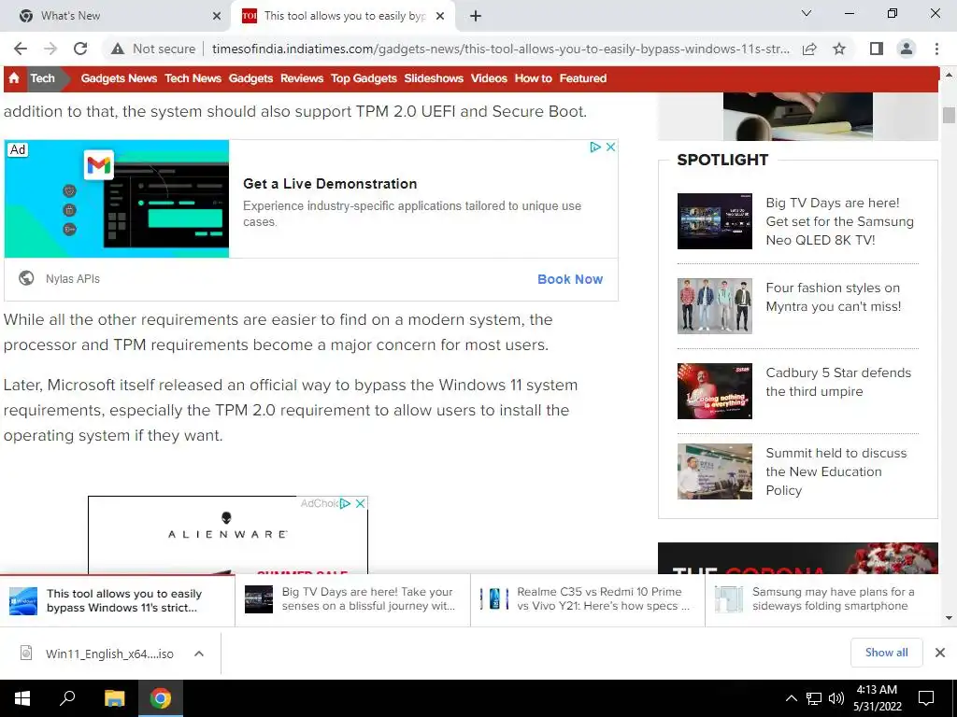Screen dimensions: 957x717
Task: Click the Cadbury 5 Star thumbnail
Action: point(715,391)
